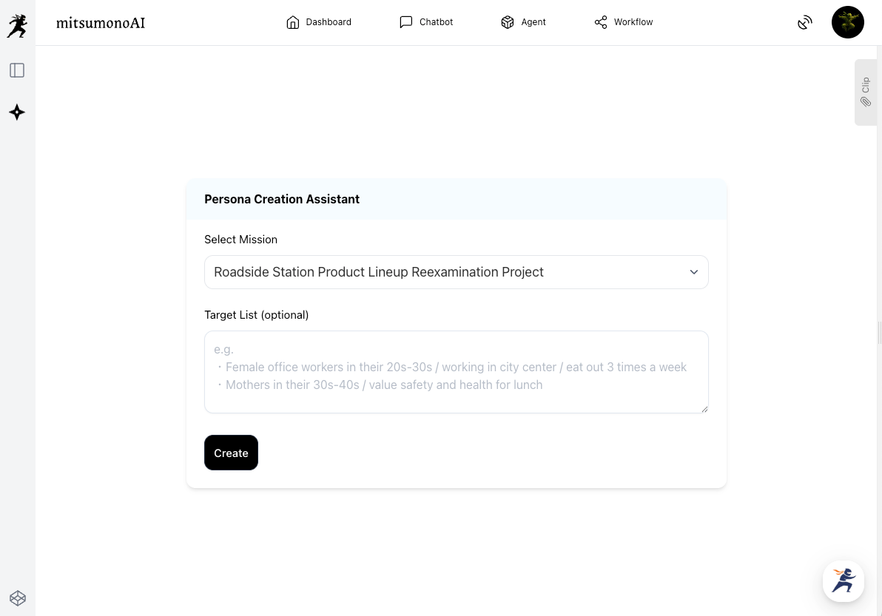882x616 pixels.
Task: Click the Select Mission label
Action: (x=240, y=240)
